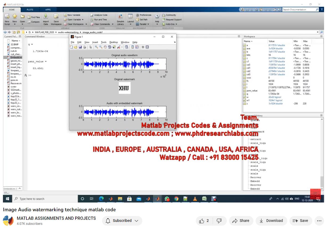The height and width of the screenshot is (228, 327).
Task: Select the Data Cursor tool
Action: 114,47
